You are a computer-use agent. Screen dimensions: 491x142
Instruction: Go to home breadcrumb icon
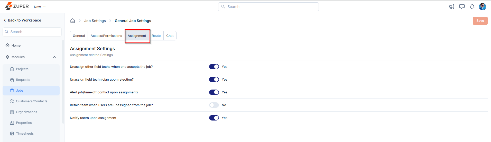tap(73, 21)
